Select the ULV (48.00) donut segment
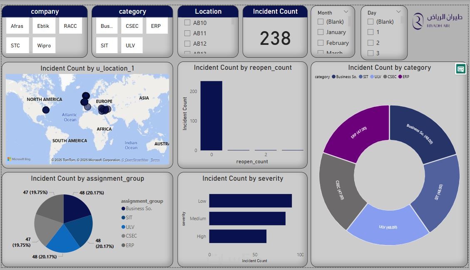The height and width of the screenshot is (270, 470). [x=388, y=227]
